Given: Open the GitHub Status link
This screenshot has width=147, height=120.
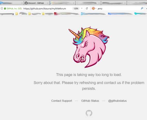Looking at the screenshot, I should (x=90, y=101).
